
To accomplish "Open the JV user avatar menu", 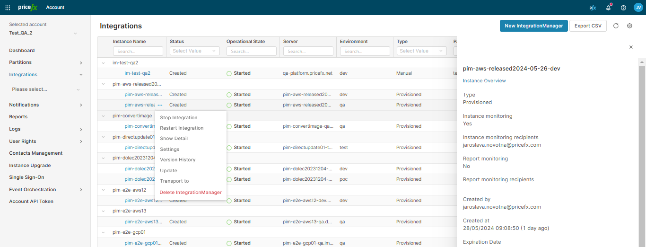I will click(638, 8).
